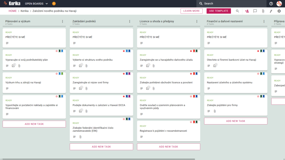Open the highlights pen icon

click(x=271, y=11)
